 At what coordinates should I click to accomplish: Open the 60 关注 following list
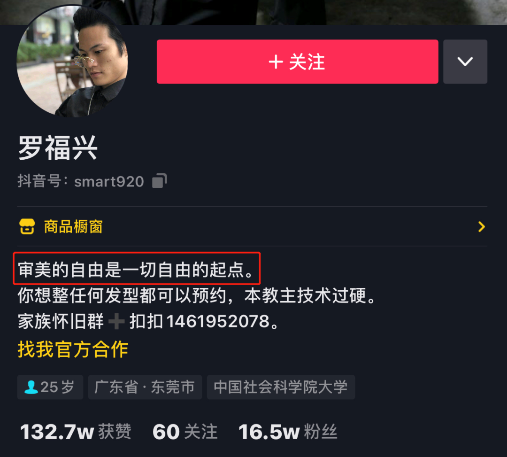point(185,432)
